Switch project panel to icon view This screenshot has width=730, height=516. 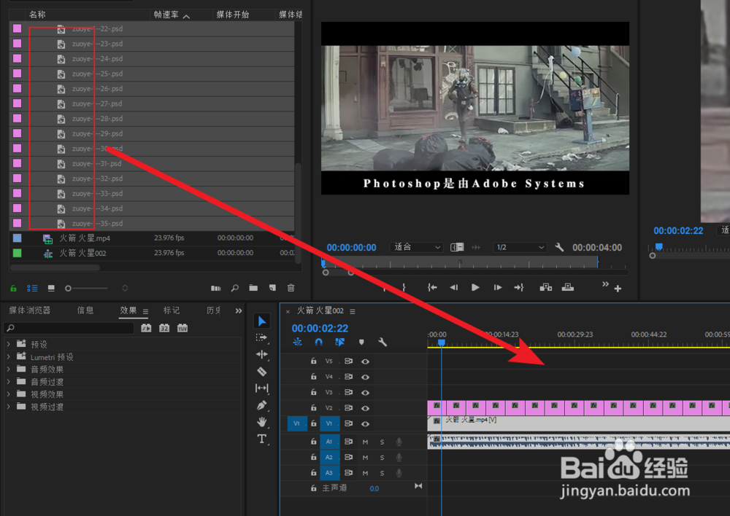pos(51,288)
